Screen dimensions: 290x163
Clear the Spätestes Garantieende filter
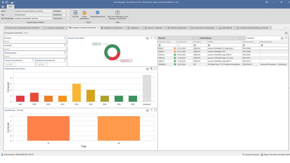pos(65,60)
